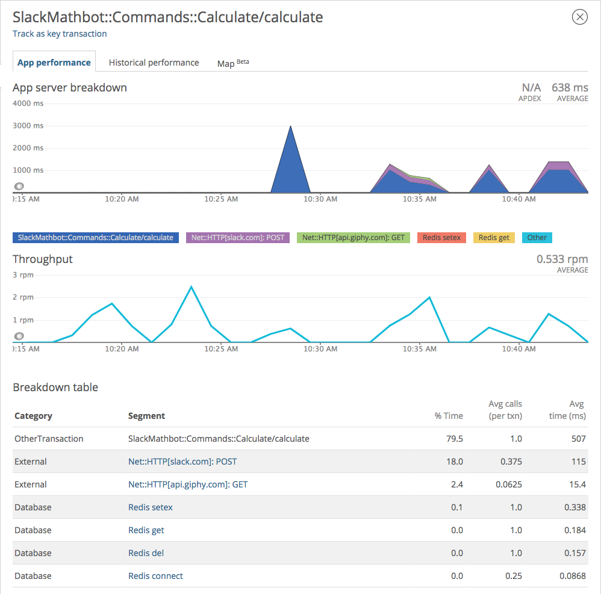Click the highest throughput peak near 10:23 AM
Image resolution: width=601 pixels, height=594 pixels.
pyautogui.click(x=192, y=286)
